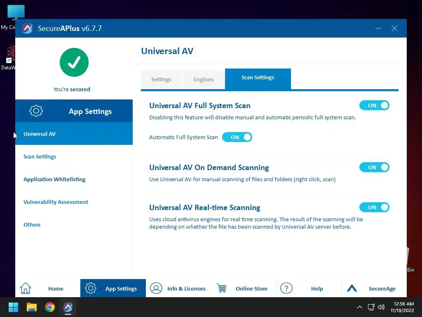Minimize the SecureAPlus window
Viewport: 422px width, 317px height.
[378, 28]
